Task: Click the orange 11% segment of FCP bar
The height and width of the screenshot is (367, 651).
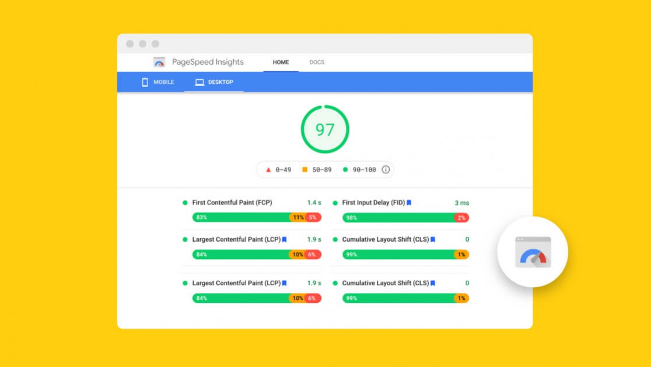Action: pos(297,217)
